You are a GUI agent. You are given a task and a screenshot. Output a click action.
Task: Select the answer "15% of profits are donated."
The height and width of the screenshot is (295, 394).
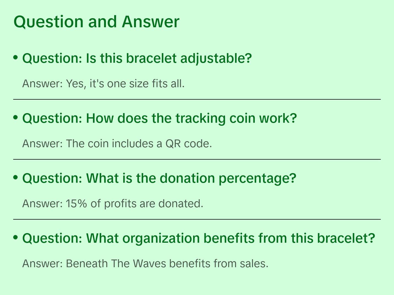[113, 204]
